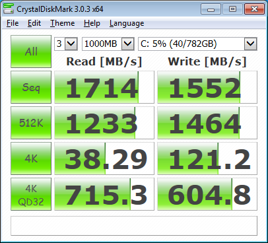Open the Edit menu
Image resolution: width=268 pixels, height=243 pixels.
pyautogui.click(x=34, y=23)
